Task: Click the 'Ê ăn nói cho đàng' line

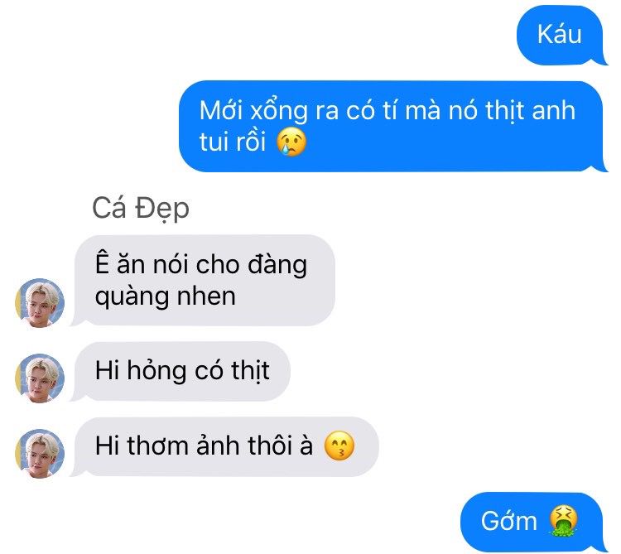Action: point(201,264)
